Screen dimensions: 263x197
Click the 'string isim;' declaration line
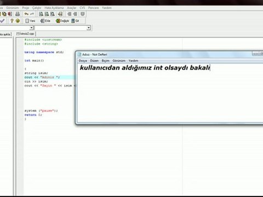point(36,73)
